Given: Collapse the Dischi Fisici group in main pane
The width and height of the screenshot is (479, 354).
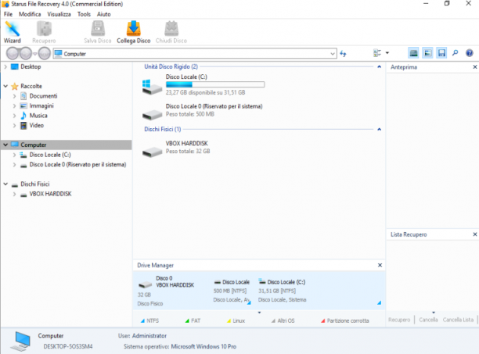Looking at the screenshot, I should (379, 129).
